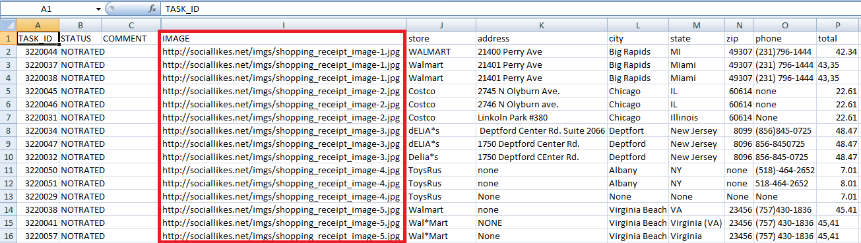Select column A header
Screen dimensions: 861x243
[x=38, y=25]
